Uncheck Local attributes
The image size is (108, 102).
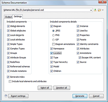click(8, 40)
